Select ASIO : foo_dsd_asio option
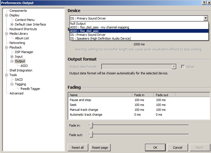Screen dimensions: 211x153 click(84, 31)
